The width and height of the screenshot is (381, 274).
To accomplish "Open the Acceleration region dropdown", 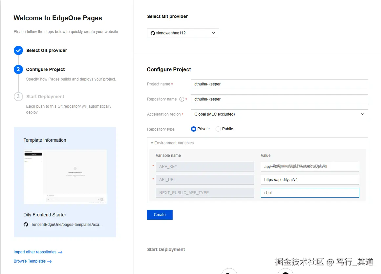I will coord(279,114).
